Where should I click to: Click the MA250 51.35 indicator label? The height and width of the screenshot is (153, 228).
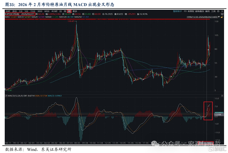click(x=82, y=17)
